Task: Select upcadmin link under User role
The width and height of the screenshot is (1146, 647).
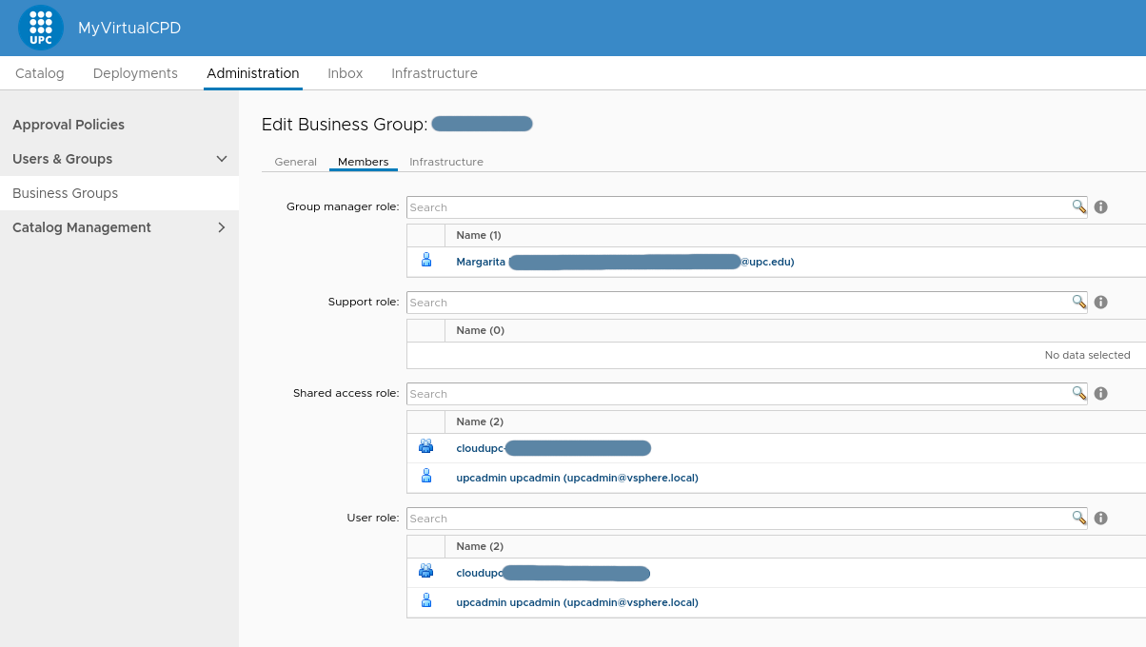Action: point(577,602)
